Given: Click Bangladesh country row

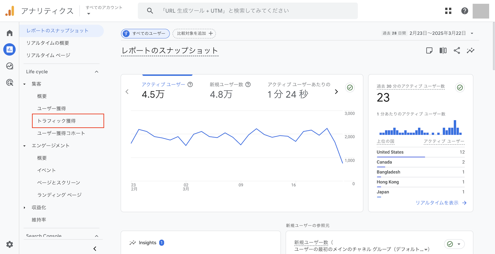Looking at the screenshot, I should pyautogui.click(x=421, y=172).
